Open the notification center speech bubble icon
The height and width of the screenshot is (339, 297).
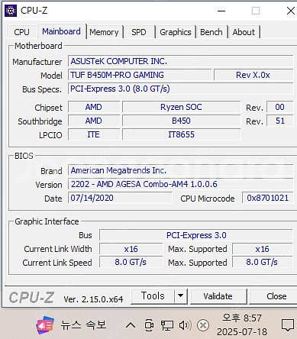[x=288, y=325]
